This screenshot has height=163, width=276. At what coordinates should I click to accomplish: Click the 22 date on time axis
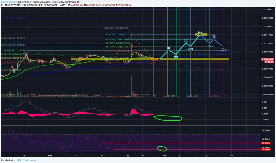128,156
